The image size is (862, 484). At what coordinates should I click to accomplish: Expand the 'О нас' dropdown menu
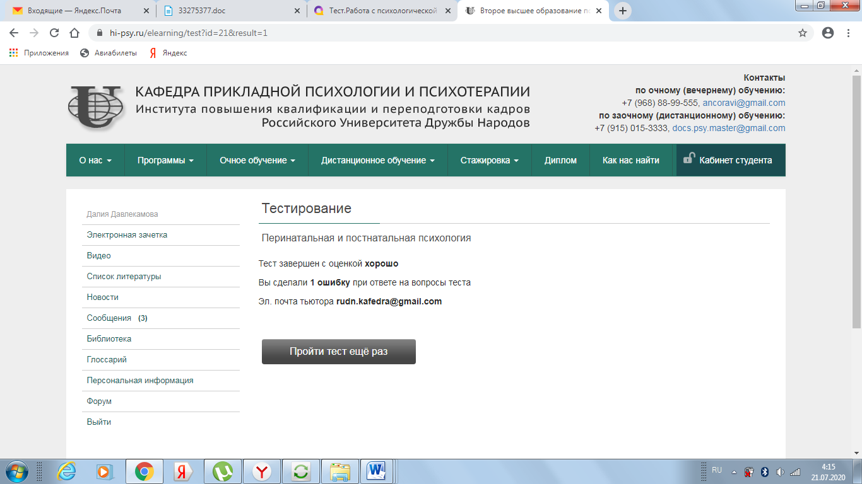pyautogui.click(x=95, y=160)
